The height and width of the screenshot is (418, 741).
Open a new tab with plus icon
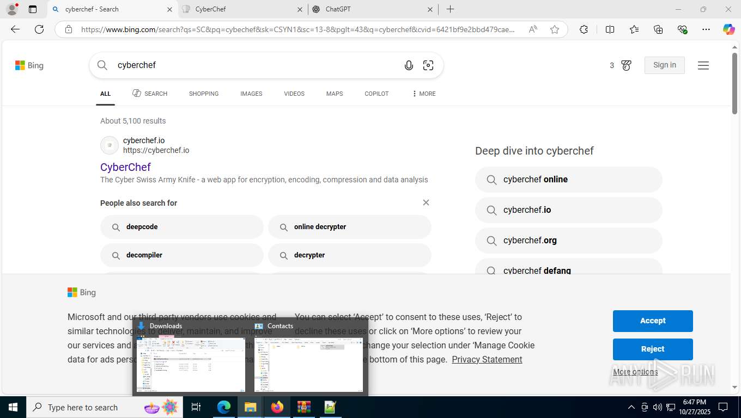pyautogui.click(x=450, y=9)
